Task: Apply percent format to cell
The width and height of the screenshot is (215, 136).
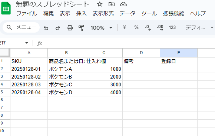Action: (x=136, y=27)
